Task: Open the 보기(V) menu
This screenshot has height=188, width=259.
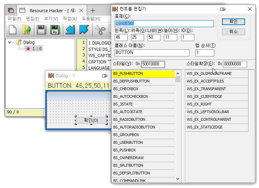Action: tap(51, 18)
